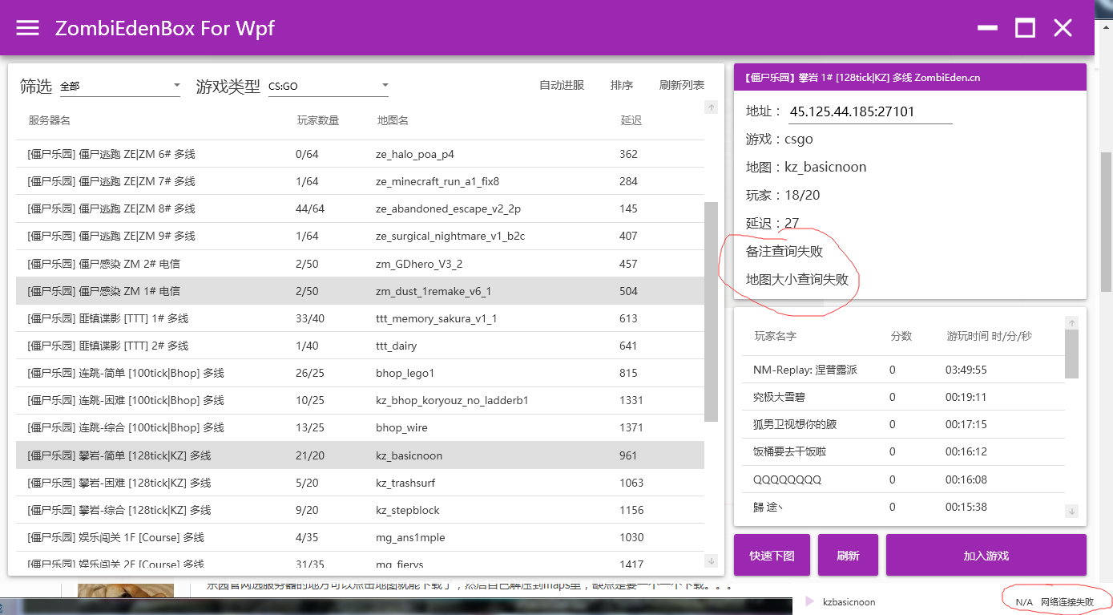The height and width of the screenshot is (615, 1113).
Task: Open the 排序 sort option
Action: (622, 86)
